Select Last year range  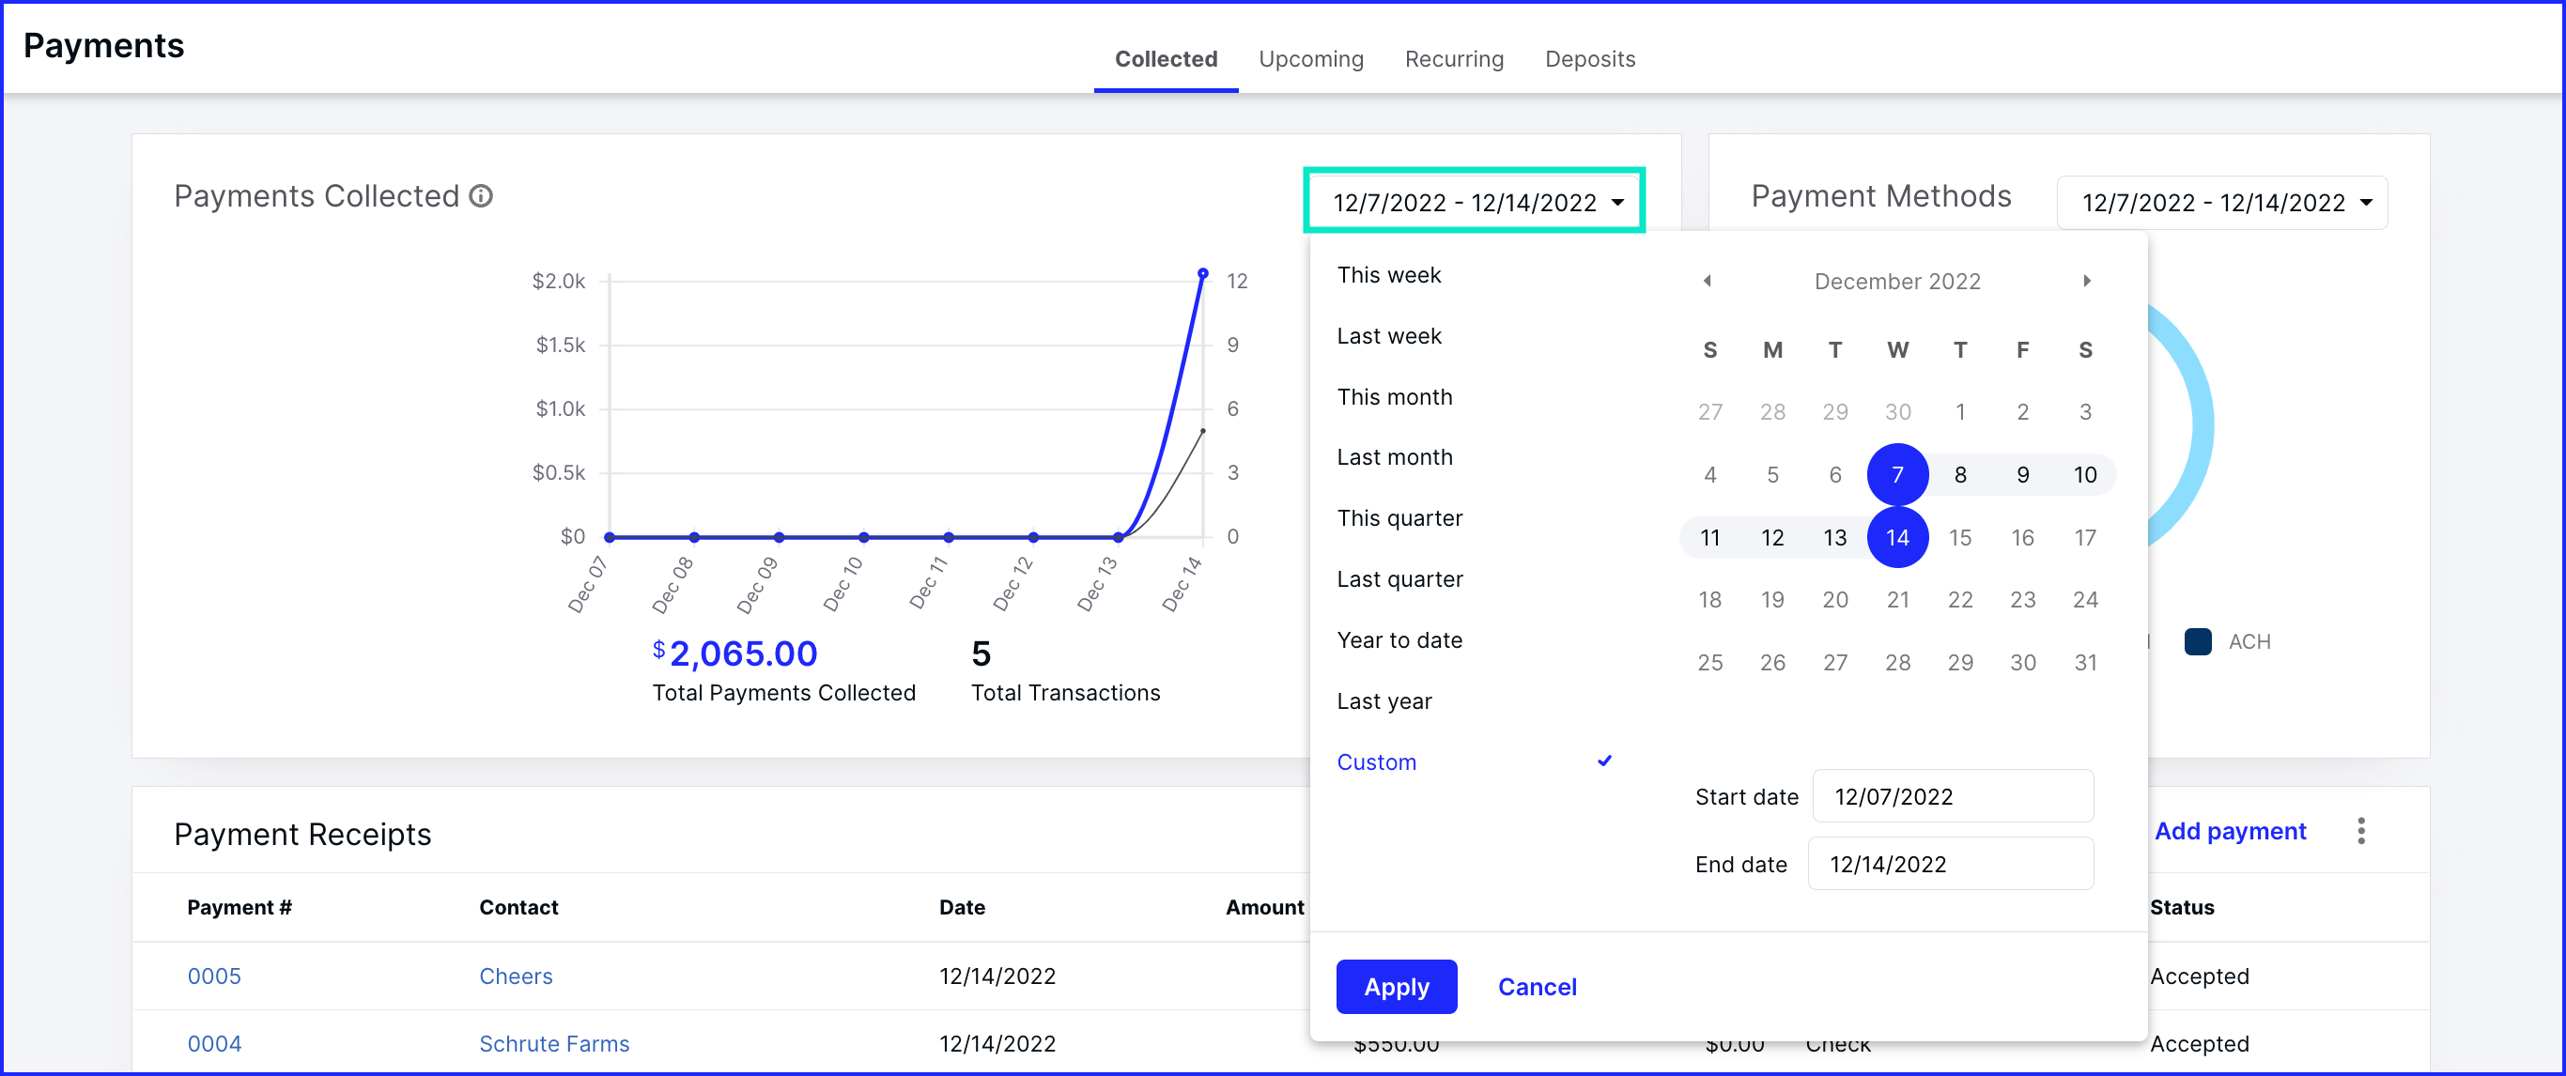coord(1383,701)
